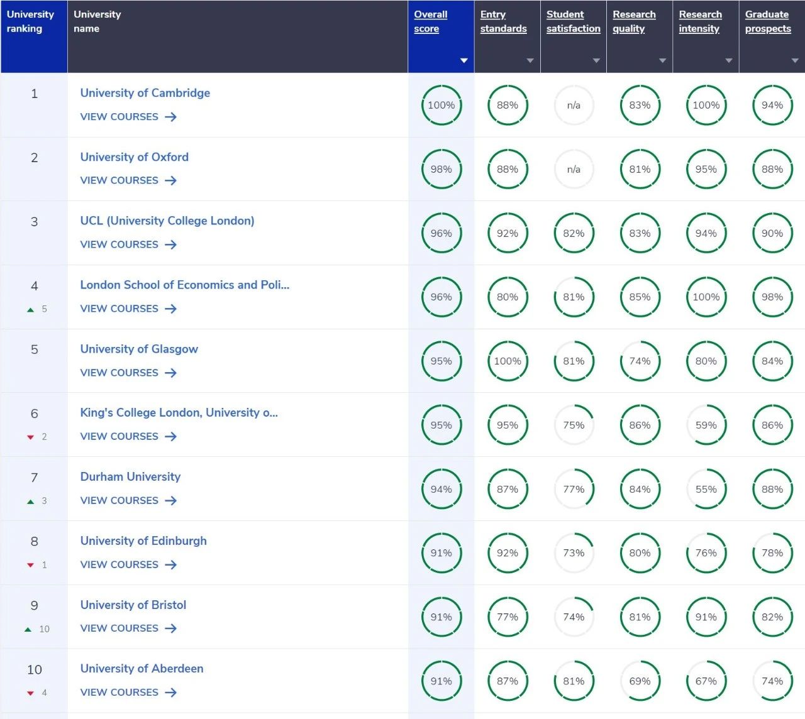This screenshot has width=805, height=719.
Task: View courses for Durham University
Action: click(x=119, y=501)
